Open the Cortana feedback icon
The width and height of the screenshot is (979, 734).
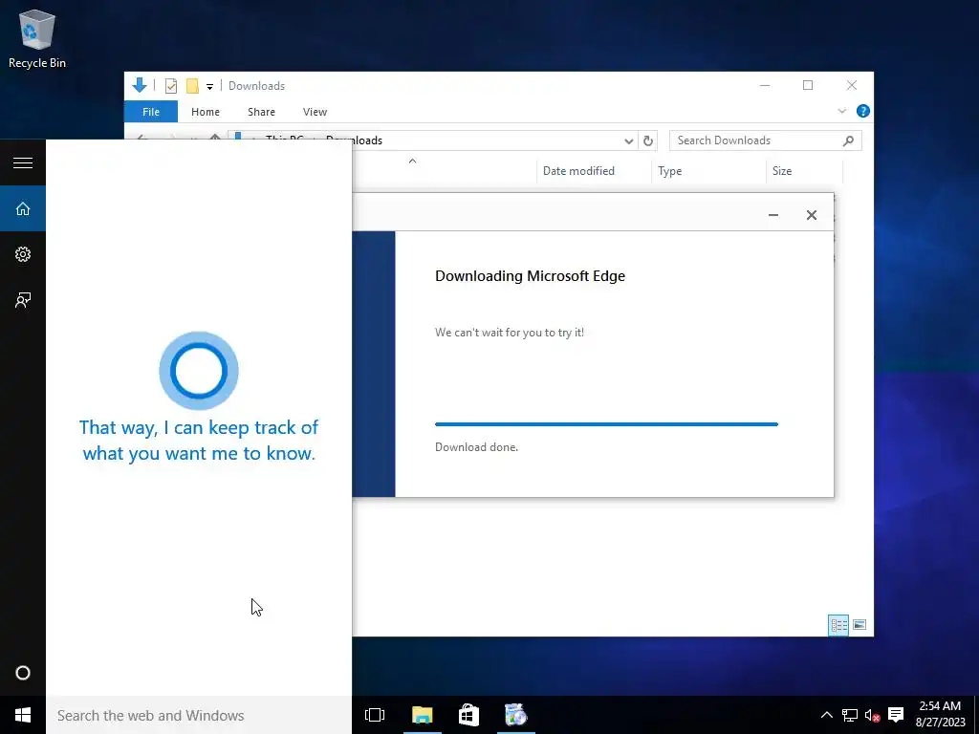23,300
